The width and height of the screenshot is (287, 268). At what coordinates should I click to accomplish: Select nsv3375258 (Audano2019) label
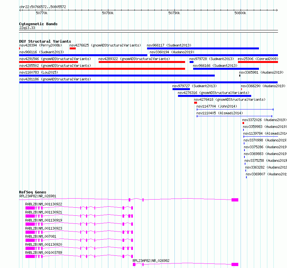click(266, 160)
